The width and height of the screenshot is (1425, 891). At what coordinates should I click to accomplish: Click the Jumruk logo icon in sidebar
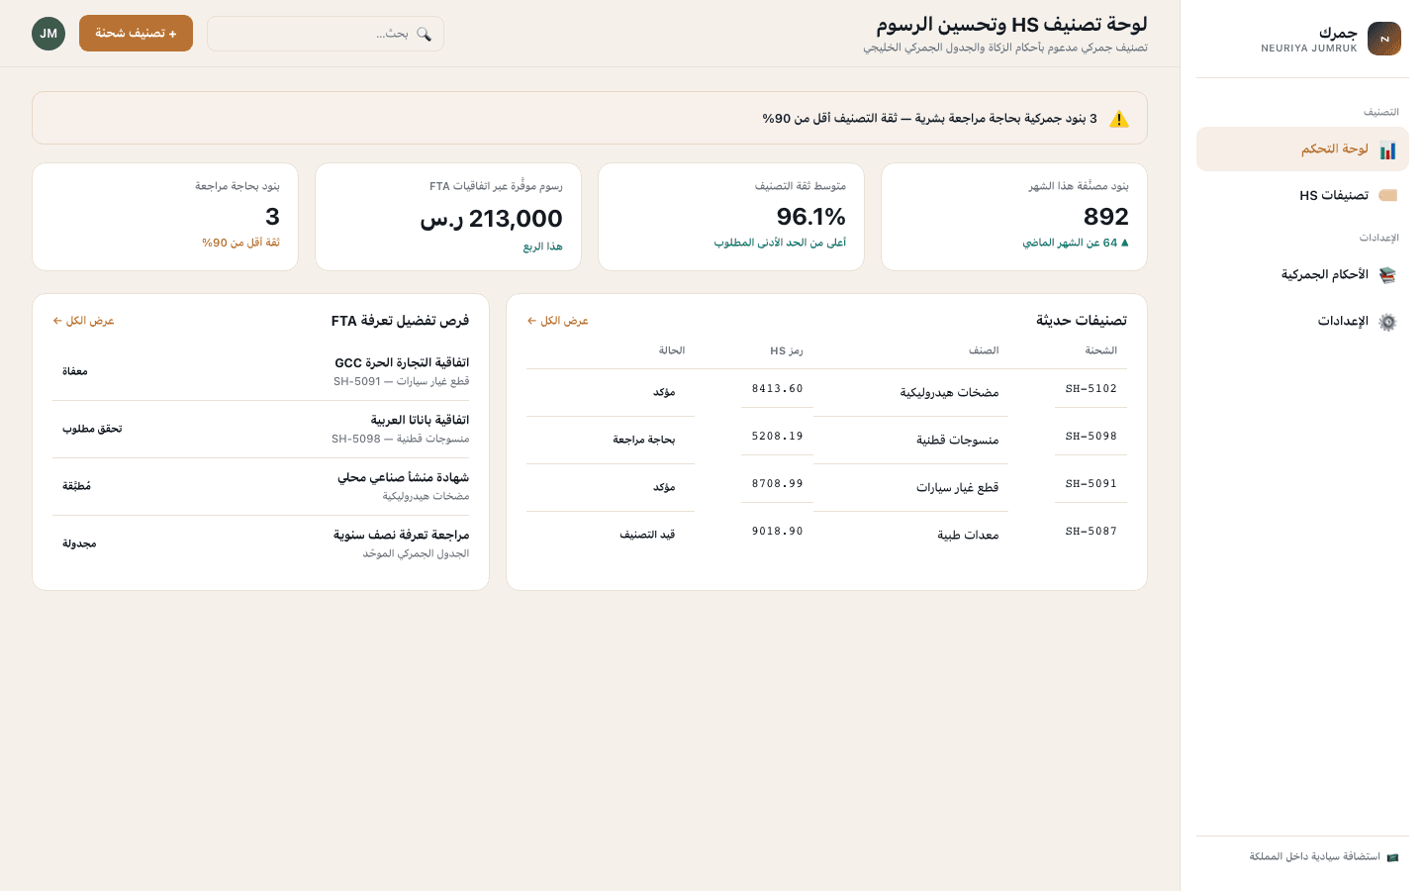[1383, 39]
